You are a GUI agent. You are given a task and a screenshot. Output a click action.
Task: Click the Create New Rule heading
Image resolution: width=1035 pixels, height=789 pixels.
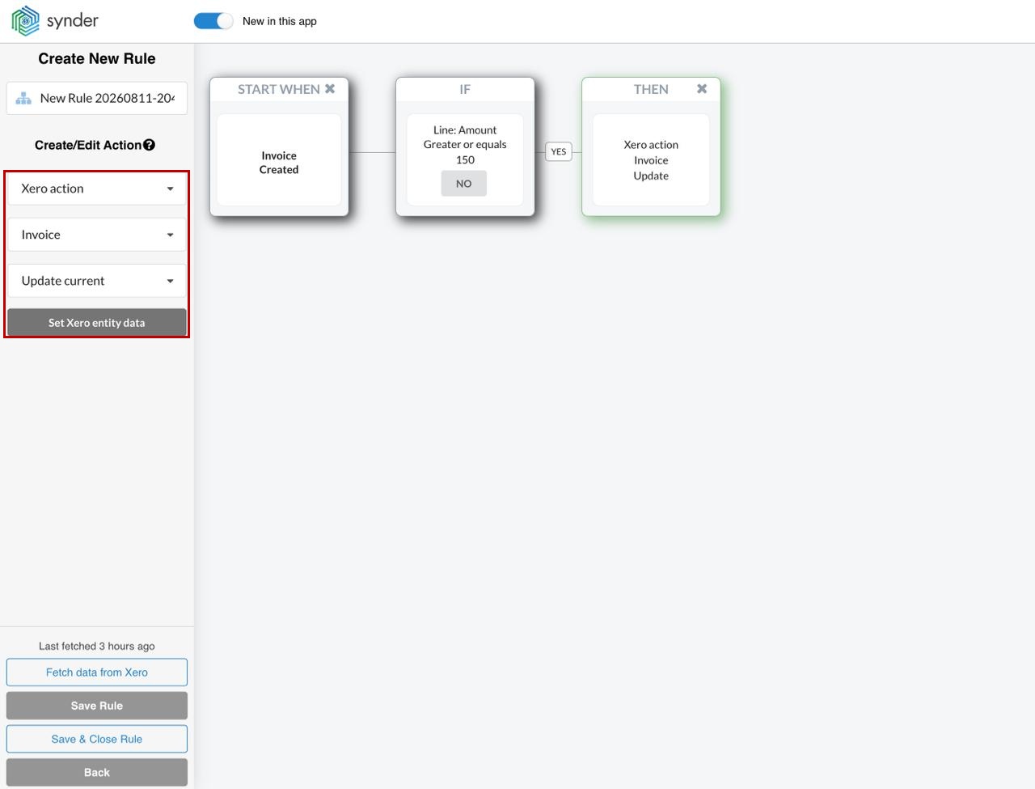(x=97, y=58)
